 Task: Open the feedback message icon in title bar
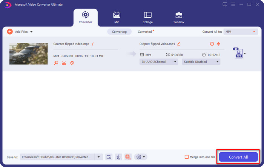tap(225, 5)
